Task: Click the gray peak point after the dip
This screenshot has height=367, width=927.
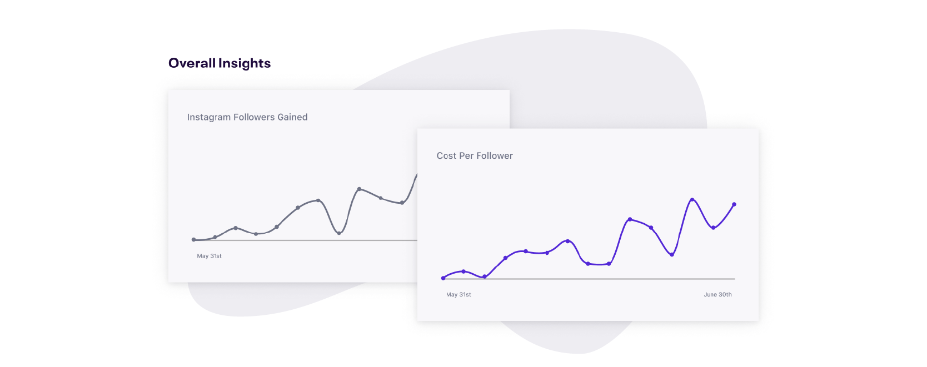Action: (360, 189)
